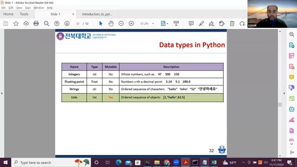Switch to introduction_to_pyt... document tab
Image resolution: width=297 pixels, height=167 pixels.
[x=97, y=14]
